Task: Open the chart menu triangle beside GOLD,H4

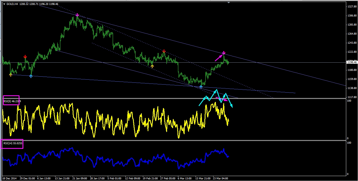Action: pyautogui.click(x=4, y=4)
